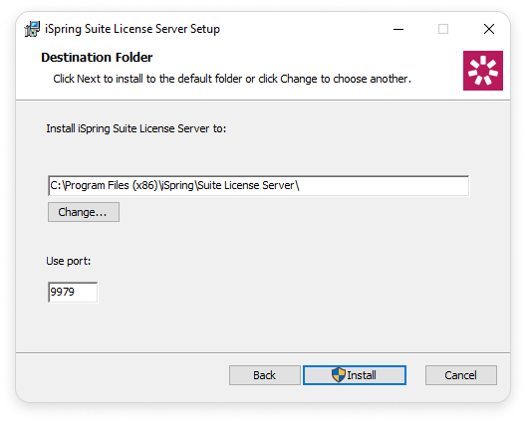526x422 pixels.
Task: Place cursor after 9979 in port box
Action: (x=75, y=292)
